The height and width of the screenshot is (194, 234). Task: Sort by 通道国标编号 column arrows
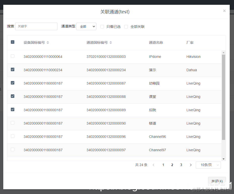(x=111, y=43)
